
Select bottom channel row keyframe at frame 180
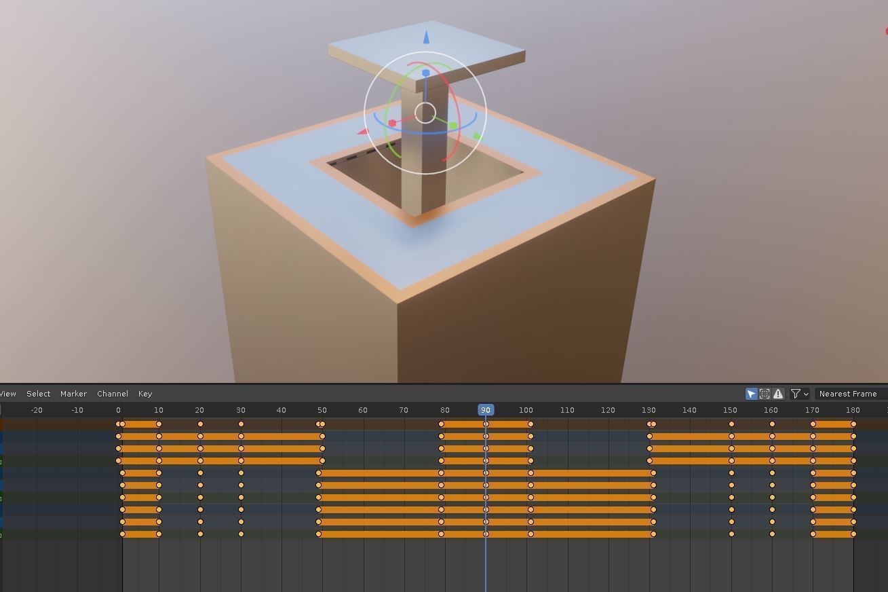[x=853, y=534]
